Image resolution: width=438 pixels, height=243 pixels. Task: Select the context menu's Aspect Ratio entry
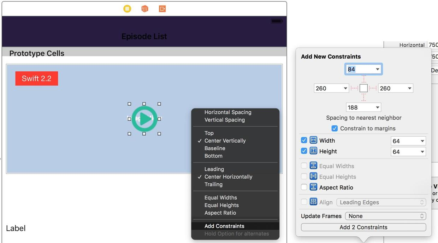pos(220,213)
